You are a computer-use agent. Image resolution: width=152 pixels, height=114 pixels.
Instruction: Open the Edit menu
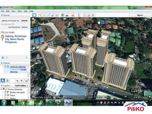click(x=8, y=11)
